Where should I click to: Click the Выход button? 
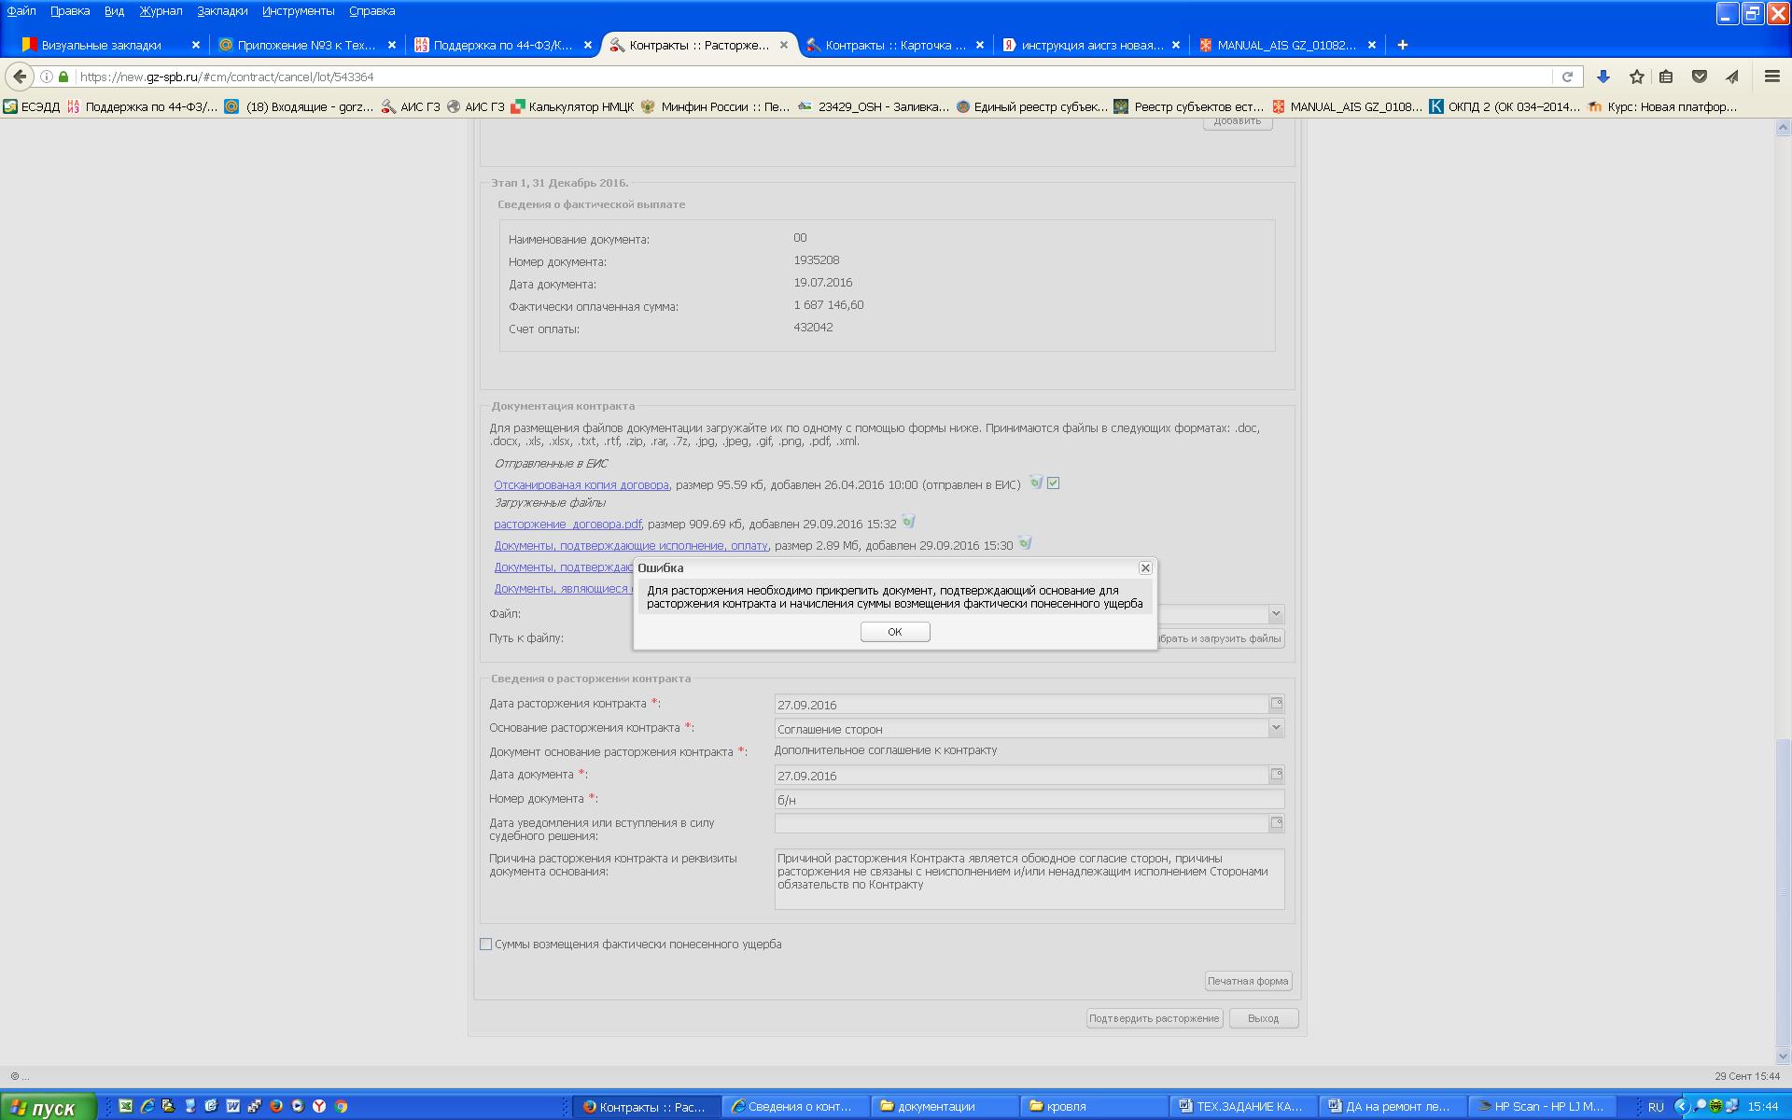[x=1263, y=1018]
